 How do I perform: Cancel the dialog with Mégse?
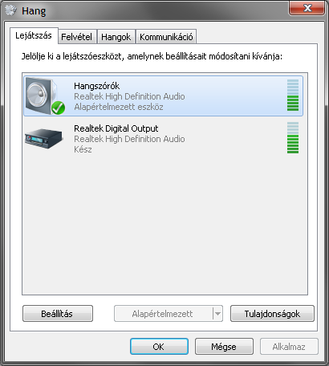click(x=224, y=347)
